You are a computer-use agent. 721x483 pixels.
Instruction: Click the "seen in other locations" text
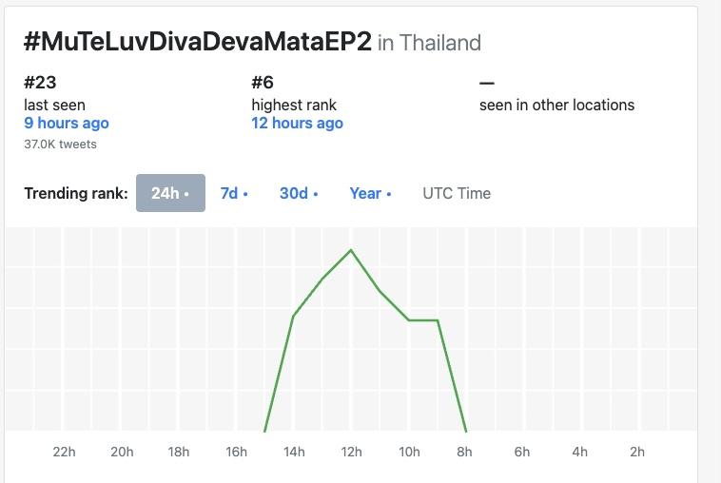pos(556,105)
